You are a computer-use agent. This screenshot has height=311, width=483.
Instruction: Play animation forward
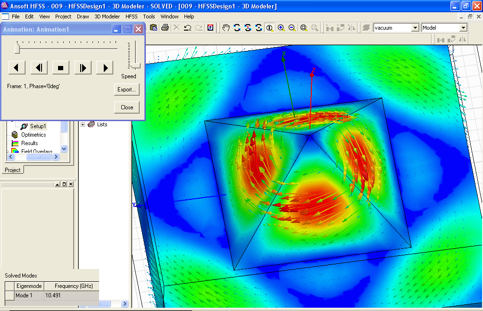pos(105,68)
